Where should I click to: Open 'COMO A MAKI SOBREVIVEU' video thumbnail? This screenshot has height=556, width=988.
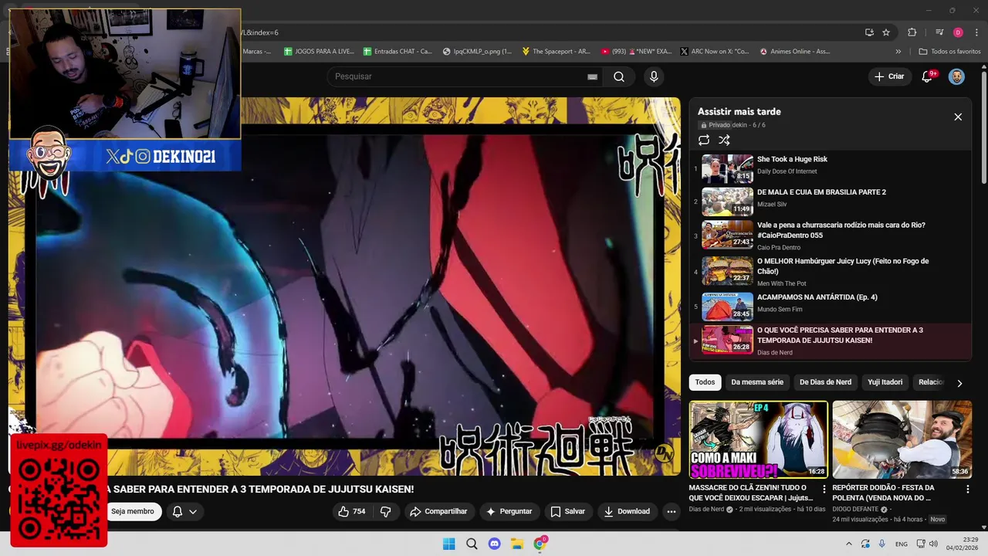point(758,439)
